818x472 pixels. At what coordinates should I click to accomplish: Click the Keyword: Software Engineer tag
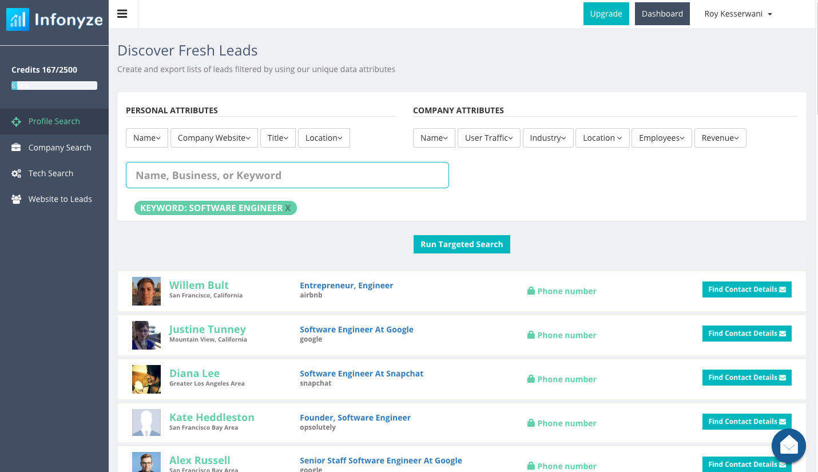215,208
